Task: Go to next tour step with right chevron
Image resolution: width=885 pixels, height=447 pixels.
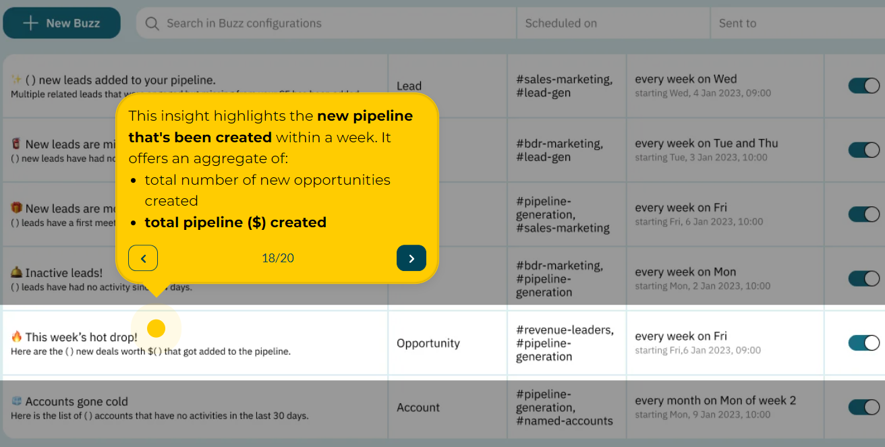Action: (411, 258)
